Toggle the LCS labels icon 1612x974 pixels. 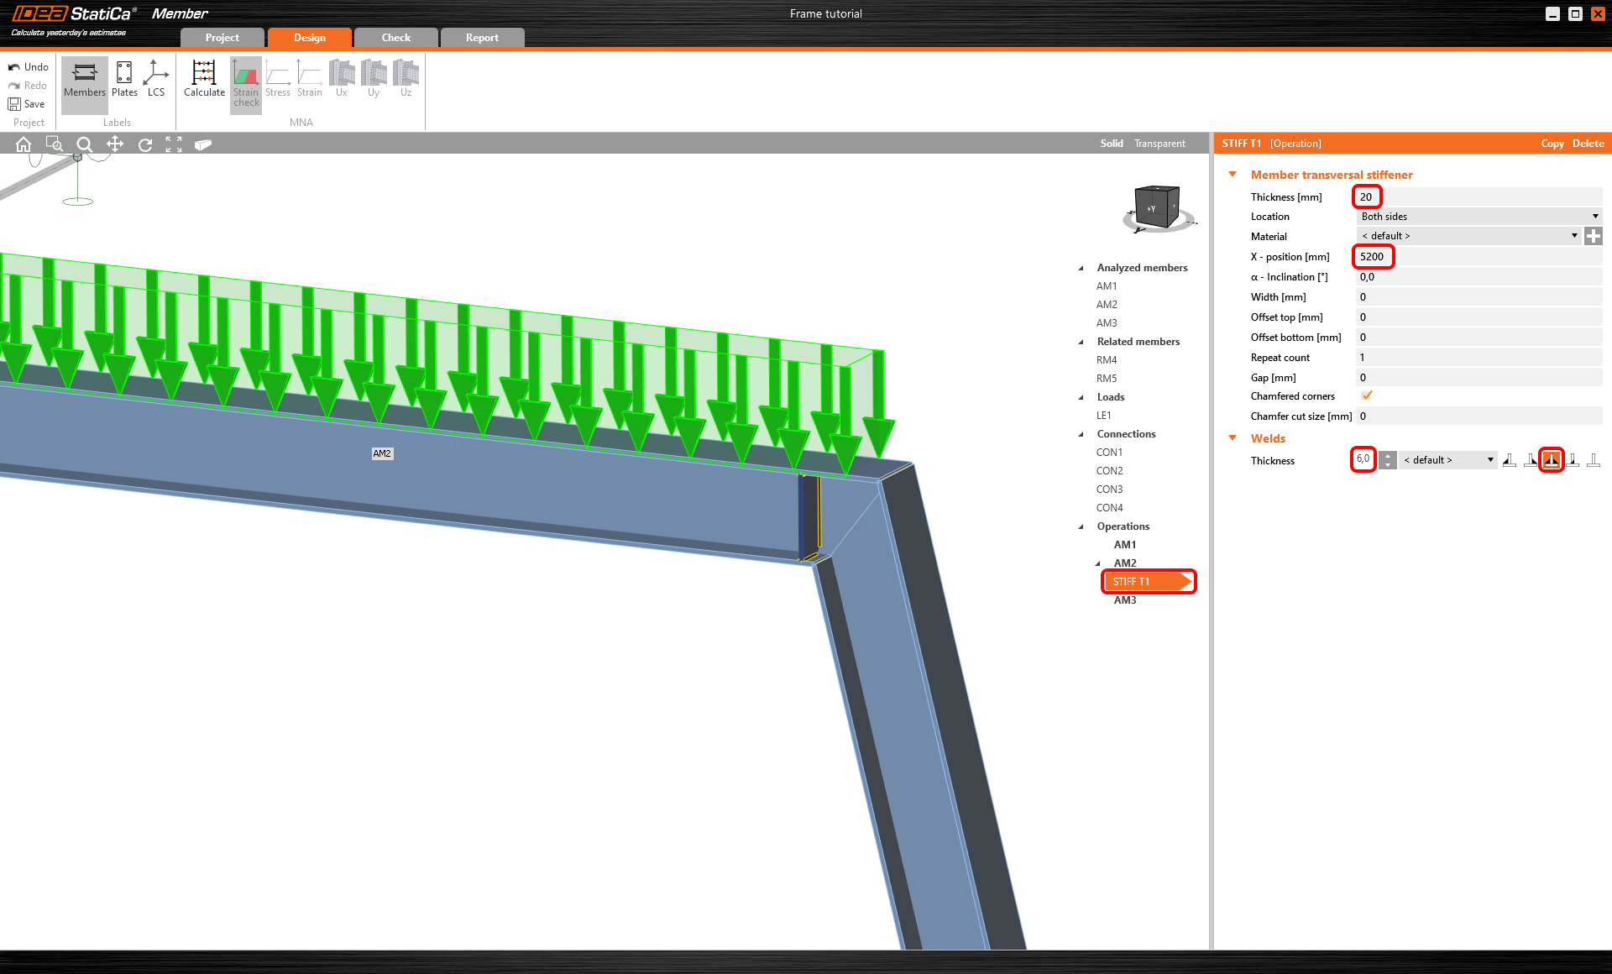click(156, 78)
